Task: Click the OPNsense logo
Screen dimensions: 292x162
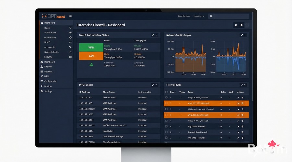Action: click(53, 17)
